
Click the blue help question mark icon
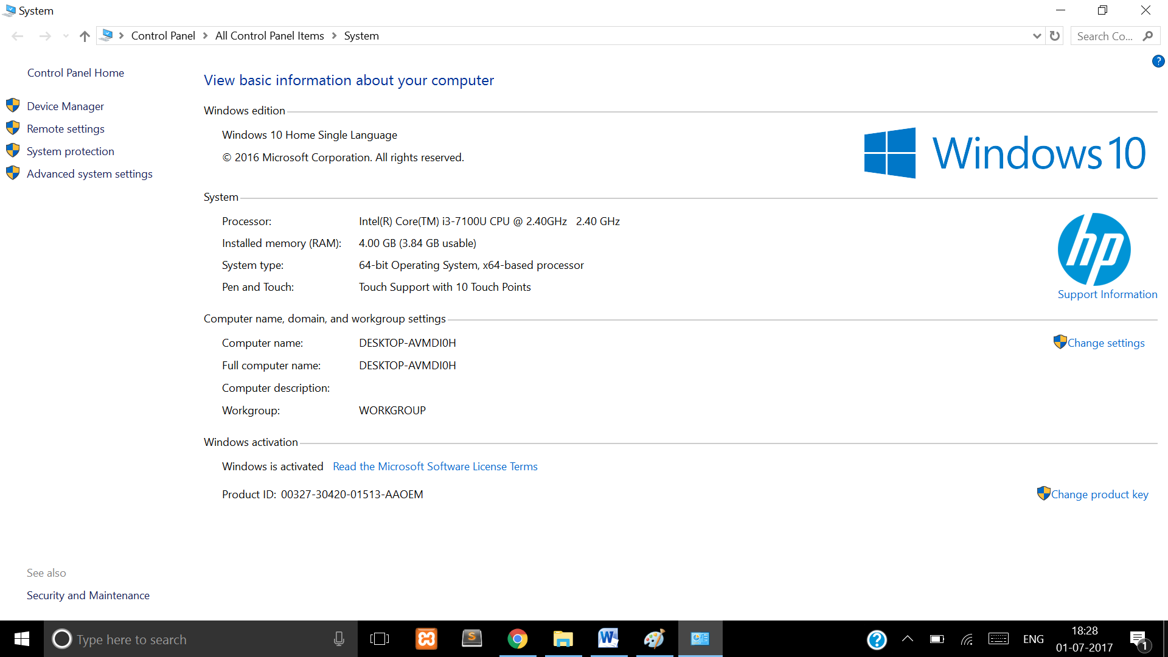click(1158, 61)
